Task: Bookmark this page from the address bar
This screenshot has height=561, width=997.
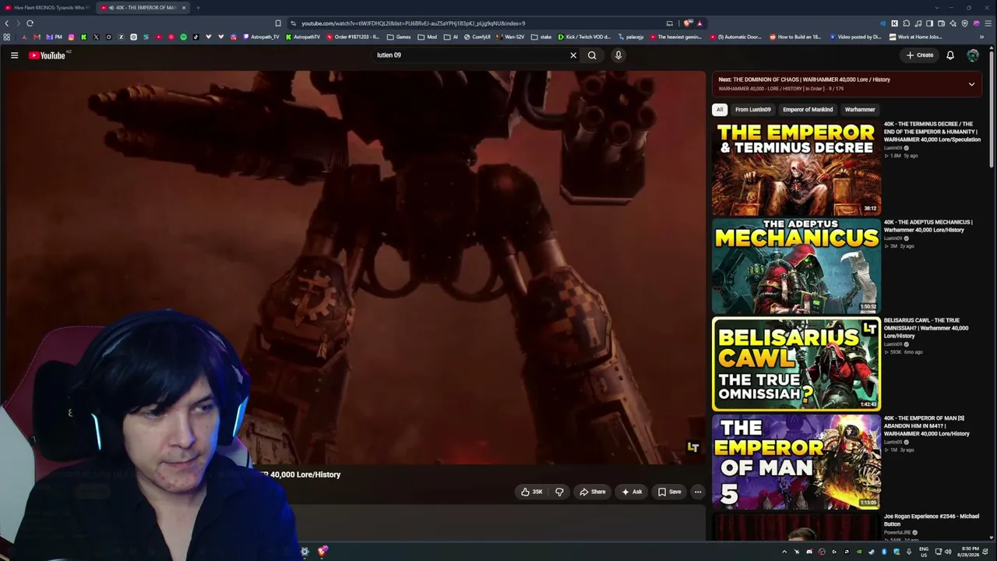Action: pyautogui.click(x=278, y=23)
